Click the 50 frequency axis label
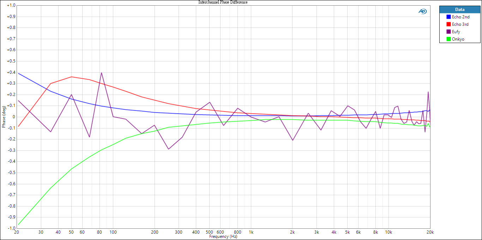Viewport: 482px width, 240px height. tap(71, 232)
